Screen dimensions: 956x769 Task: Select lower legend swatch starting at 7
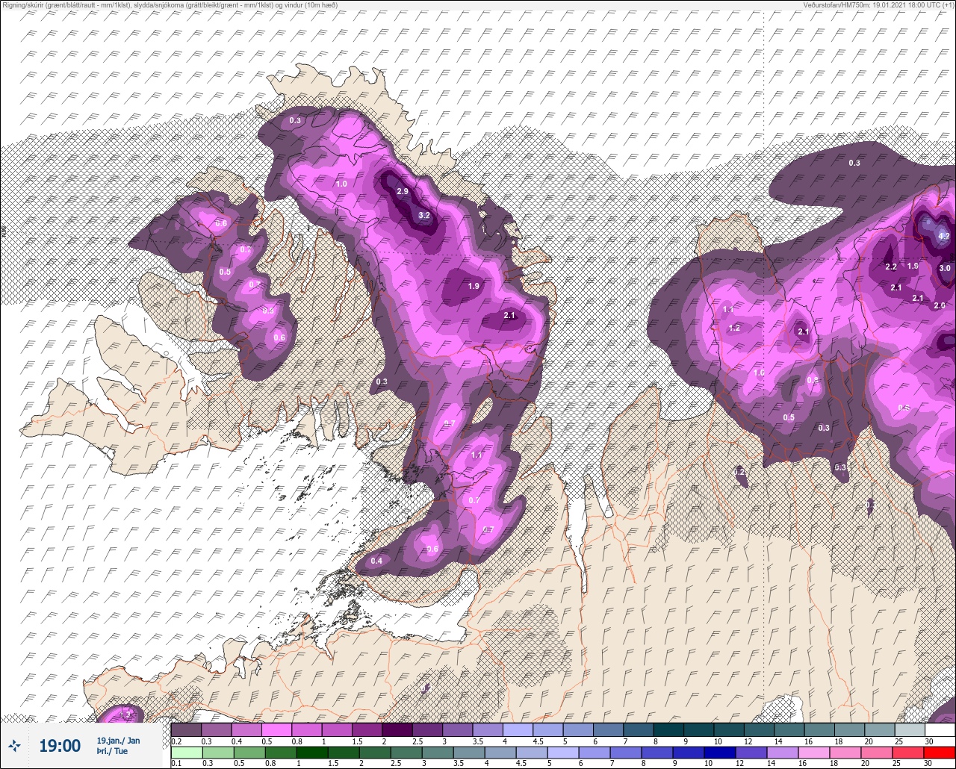click(x=626, y=752)
